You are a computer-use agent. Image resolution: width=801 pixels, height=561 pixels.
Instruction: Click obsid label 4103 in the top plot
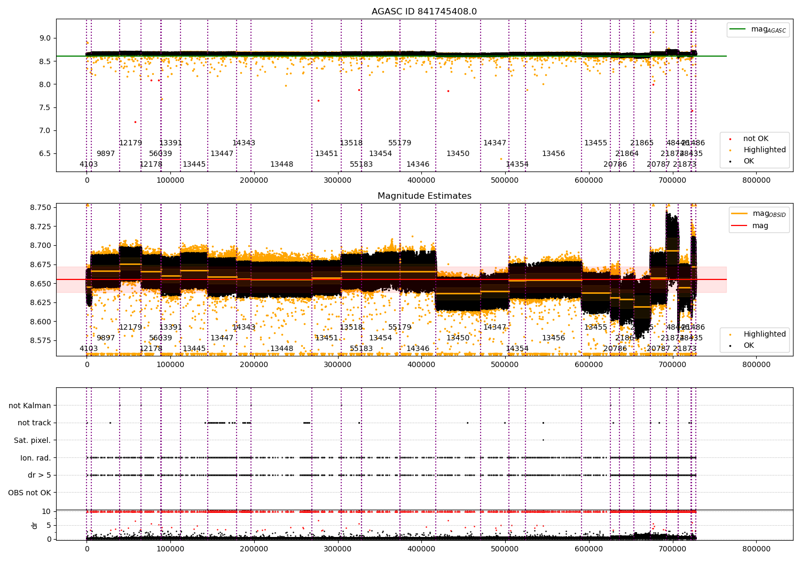pos(89,165)
